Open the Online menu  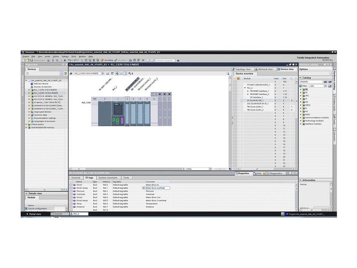(56, 56)
